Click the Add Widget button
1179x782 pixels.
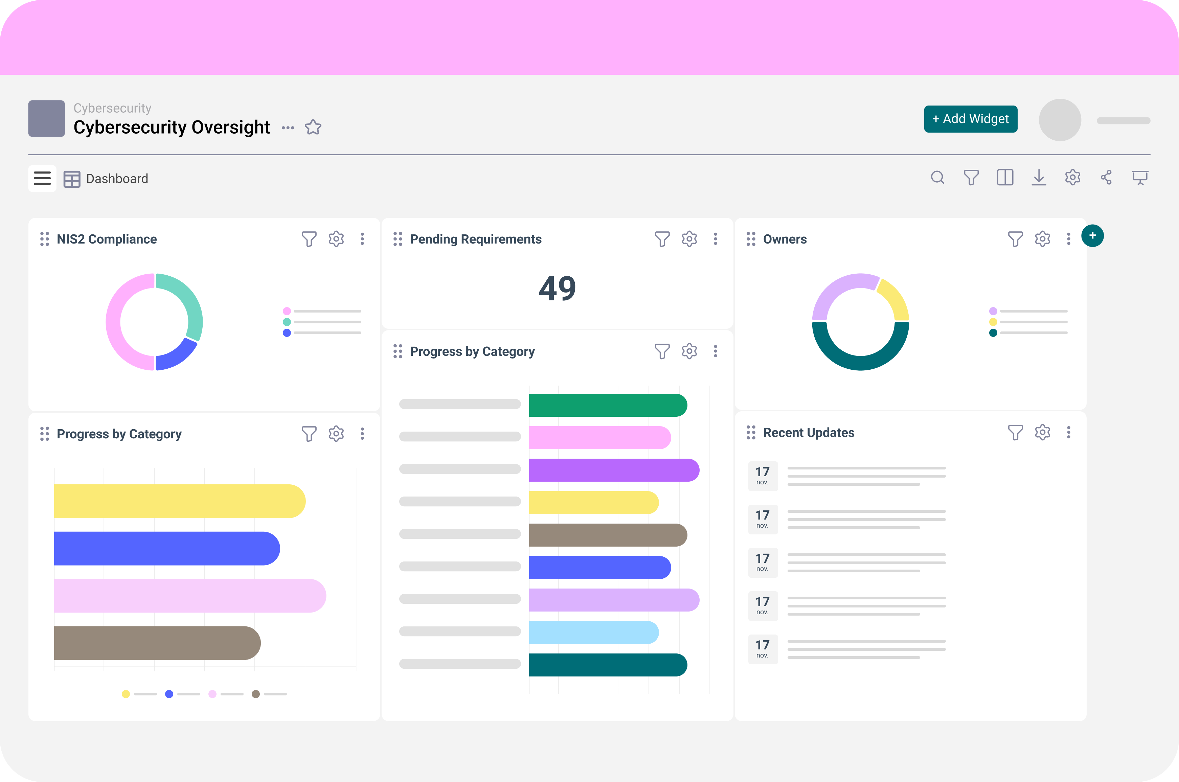point(970,119)
